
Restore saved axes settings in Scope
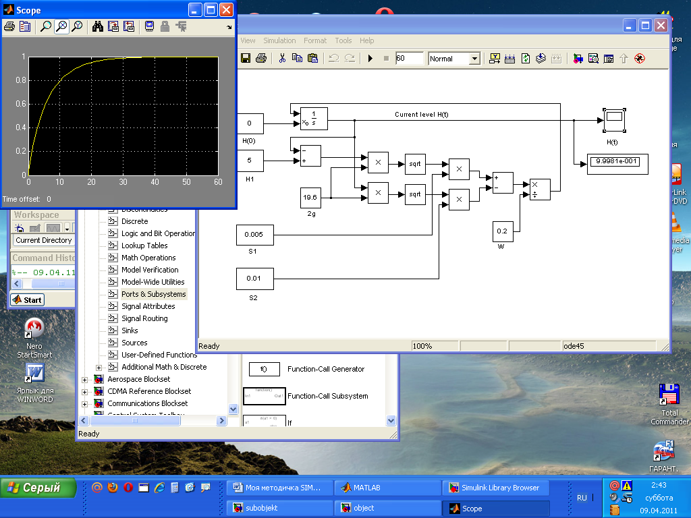pyautogui.click(x=129, y=27)
